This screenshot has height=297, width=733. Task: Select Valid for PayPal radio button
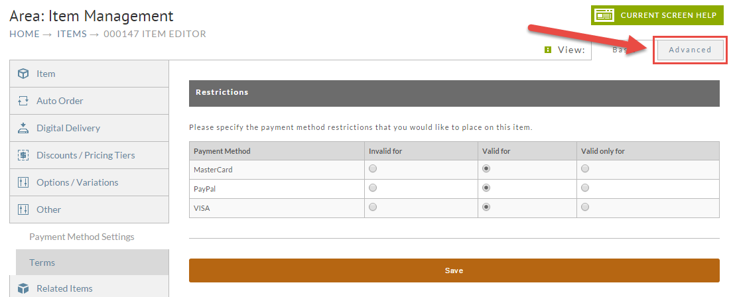[486, 188]
